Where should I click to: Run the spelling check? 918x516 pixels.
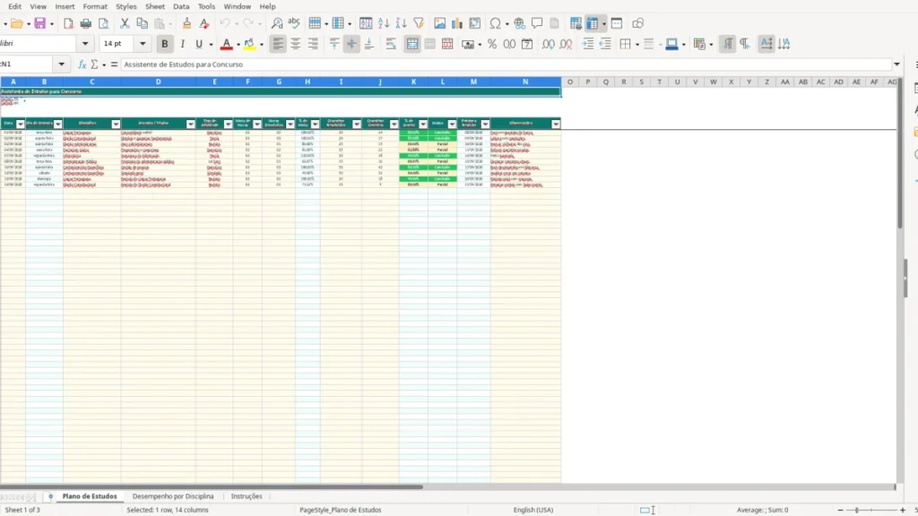(x=294, y=23)
